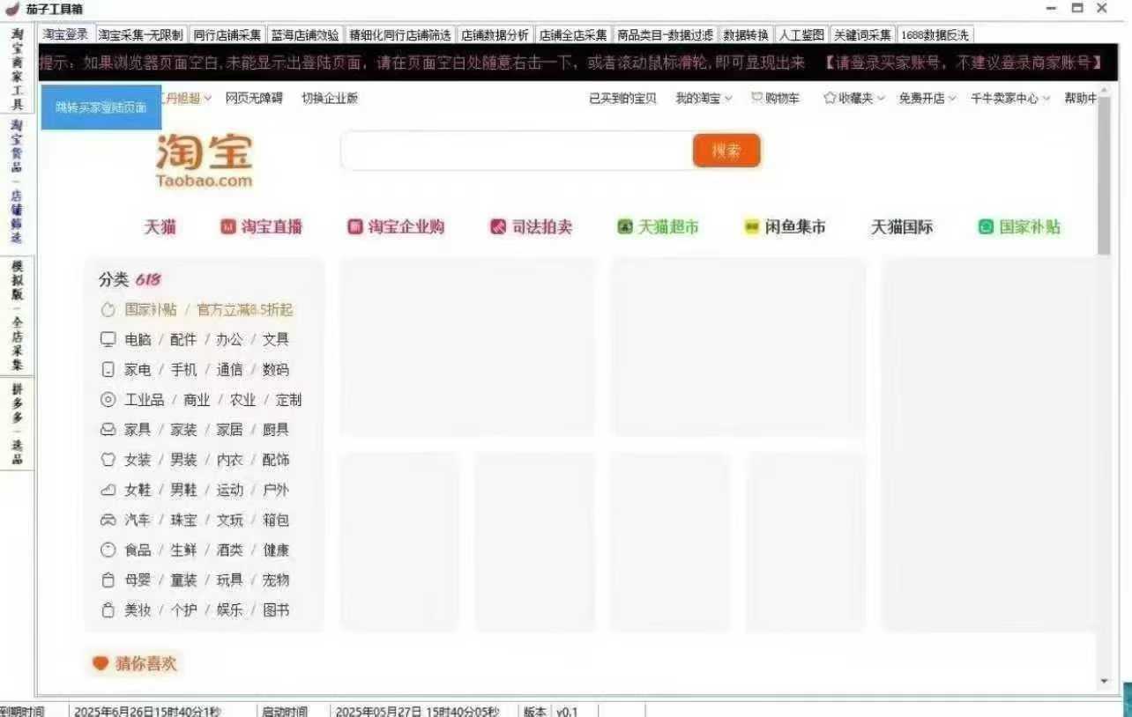This screenshot has width=1132, height=717.
Task: Click the orange 搜索 search button
Action: coord(726,151)
